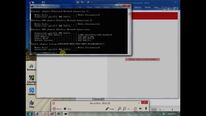Maximize the command prompt window
This screenshot has width=206, height=116.
(121, 5)
